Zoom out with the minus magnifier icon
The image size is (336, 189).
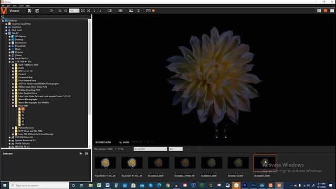click(x=66, y=10)
